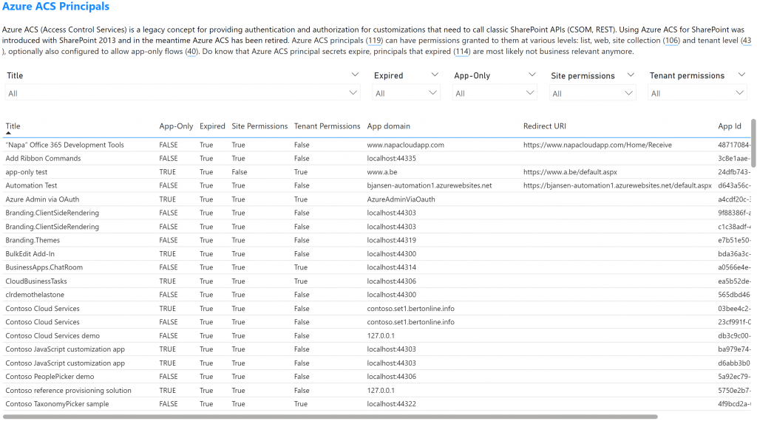Viewport: 757px width, 421px height.
Task: Click App Id cell starting ea5b52de
Action: click(x=734, y=281)
